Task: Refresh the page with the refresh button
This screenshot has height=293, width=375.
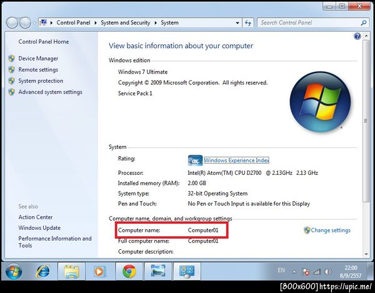Action: coord(248,23)
